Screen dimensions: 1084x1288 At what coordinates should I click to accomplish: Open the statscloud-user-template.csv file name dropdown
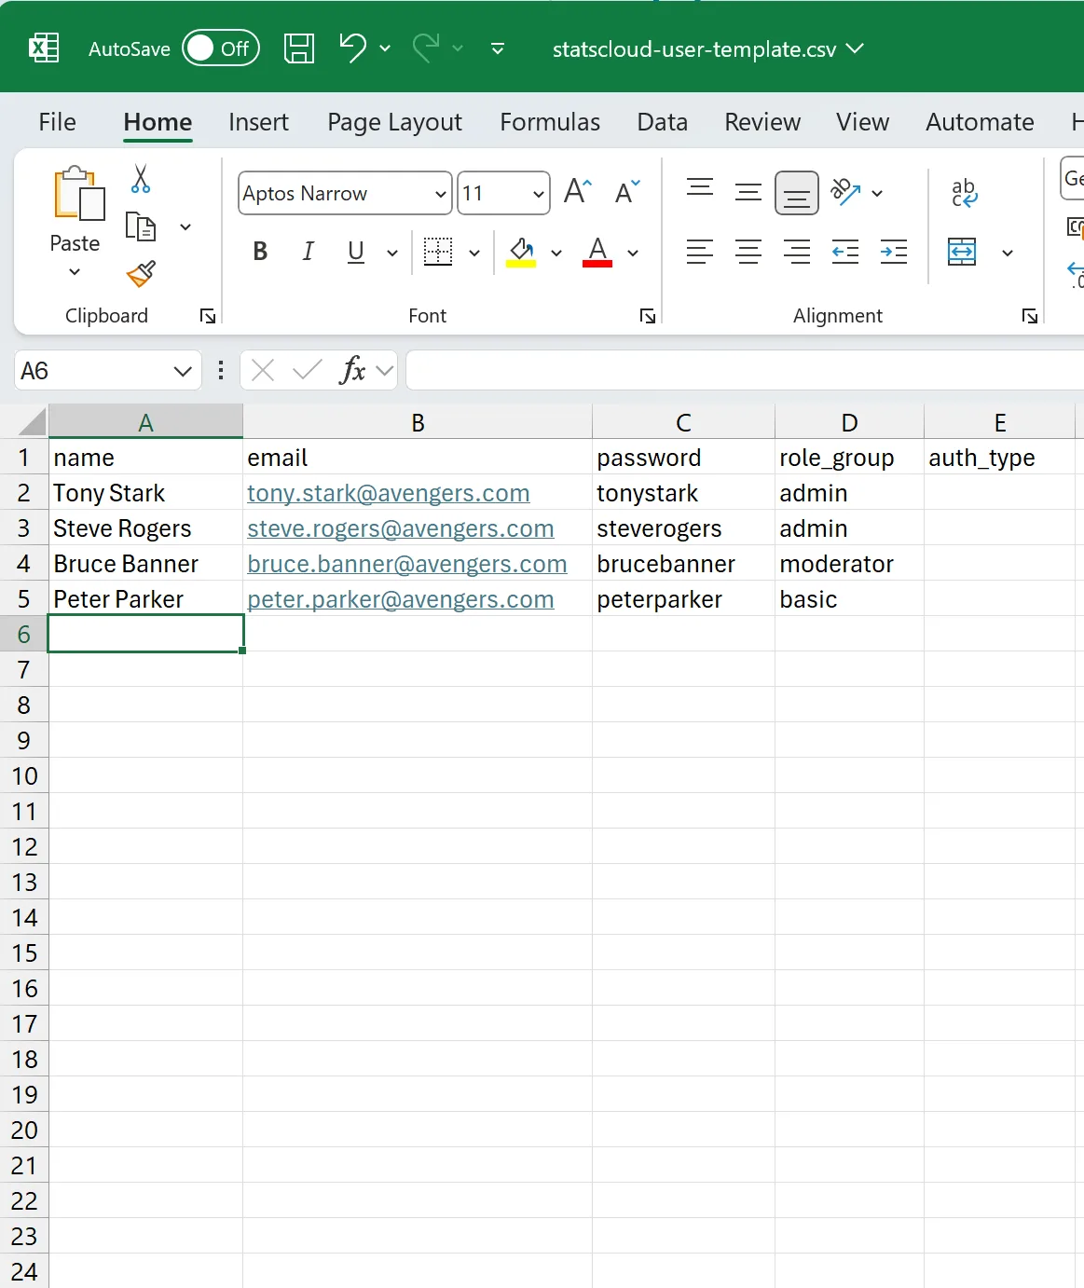pos(855,48)
